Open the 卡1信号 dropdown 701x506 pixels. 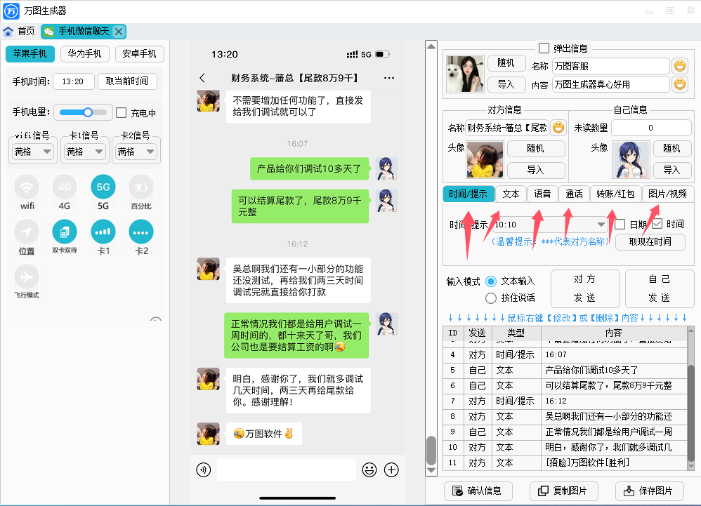[84, 152]
